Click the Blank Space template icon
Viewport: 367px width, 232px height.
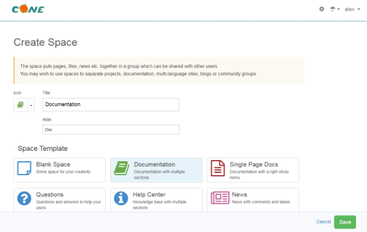[24, 169]
